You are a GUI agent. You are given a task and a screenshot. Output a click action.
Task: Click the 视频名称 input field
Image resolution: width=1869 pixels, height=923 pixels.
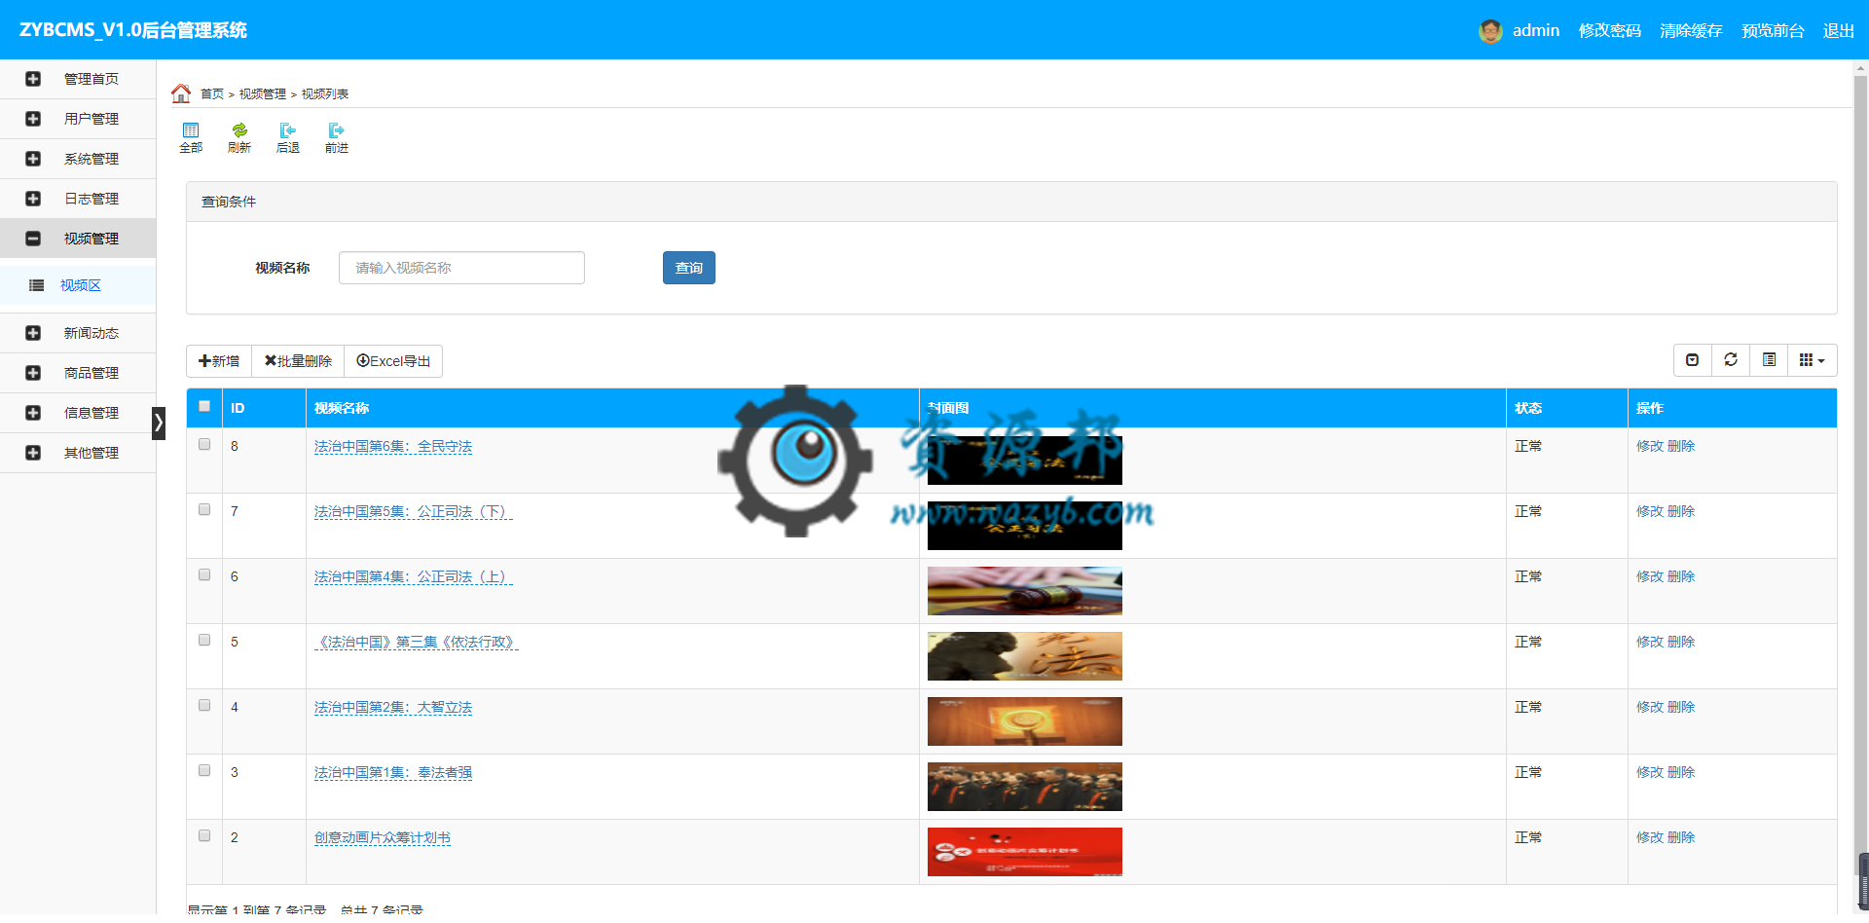click(x=461, y=268)
